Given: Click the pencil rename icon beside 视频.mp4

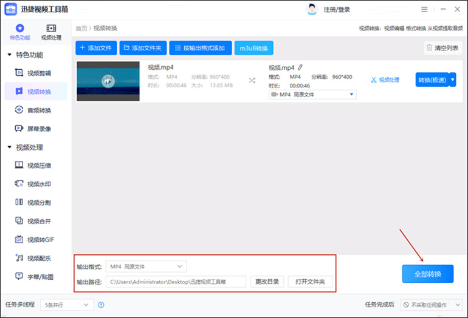Looking at the screenshot, I should 300,67.
